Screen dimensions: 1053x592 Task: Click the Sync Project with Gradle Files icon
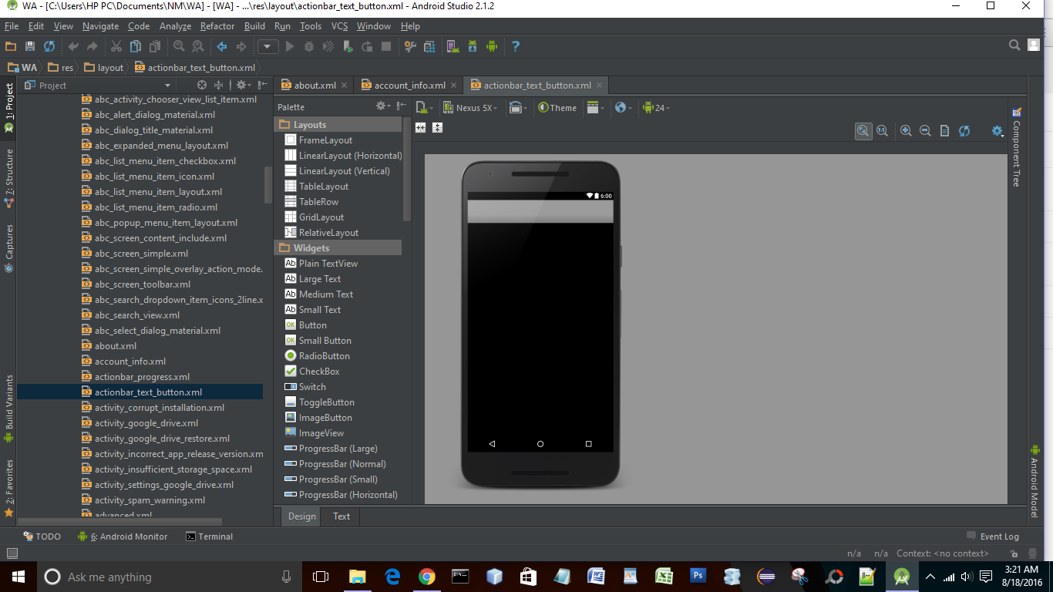pyautogui.click(x=49, y=45)
